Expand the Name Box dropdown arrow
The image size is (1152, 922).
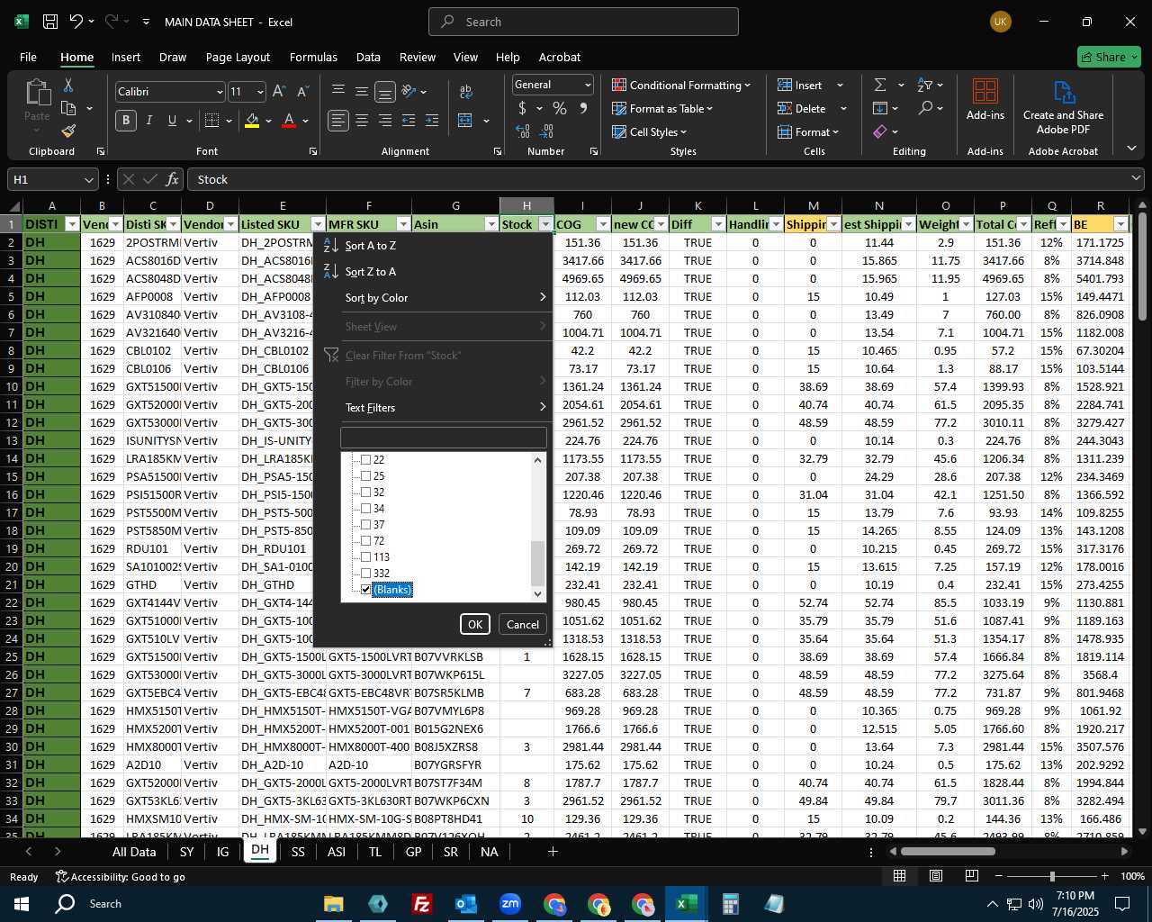(88, 179)
